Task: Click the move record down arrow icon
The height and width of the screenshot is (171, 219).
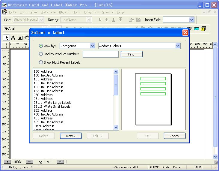Action: pos(100,20)
